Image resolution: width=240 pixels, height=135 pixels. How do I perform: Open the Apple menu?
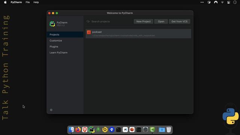pos(5,2)
